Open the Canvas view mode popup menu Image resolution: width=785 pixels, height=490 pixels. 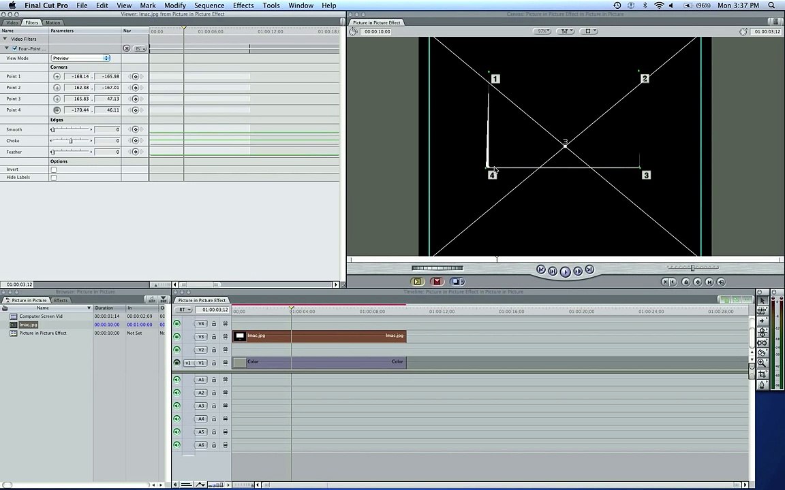[x=588, y=31]
